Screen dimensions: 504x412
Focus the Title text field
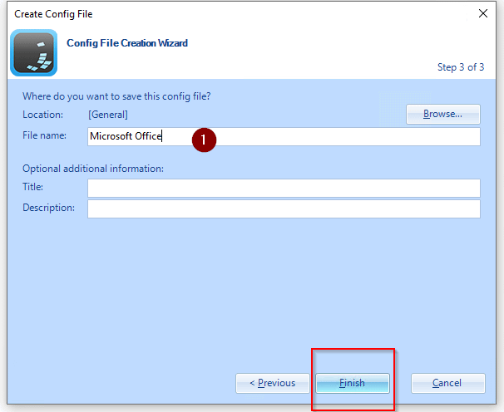point(284,188)
